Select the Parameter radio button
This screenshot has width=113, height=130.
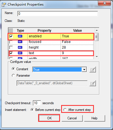pos(13,76)
